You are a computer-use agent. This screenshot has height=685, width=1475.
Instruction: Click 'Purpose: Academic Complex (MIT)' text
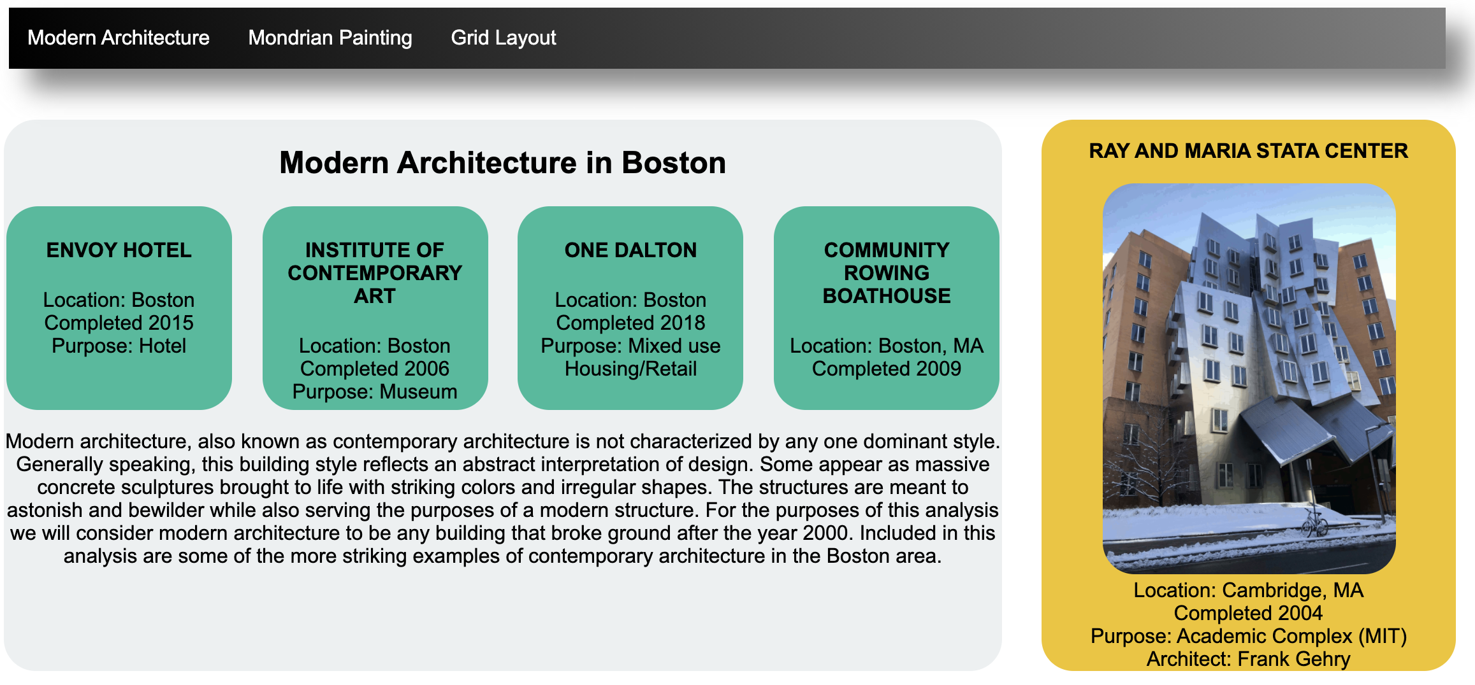[1249, 636]
